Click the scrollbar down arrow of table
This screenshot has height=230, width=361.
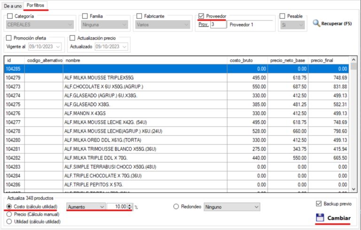[353, 189]
